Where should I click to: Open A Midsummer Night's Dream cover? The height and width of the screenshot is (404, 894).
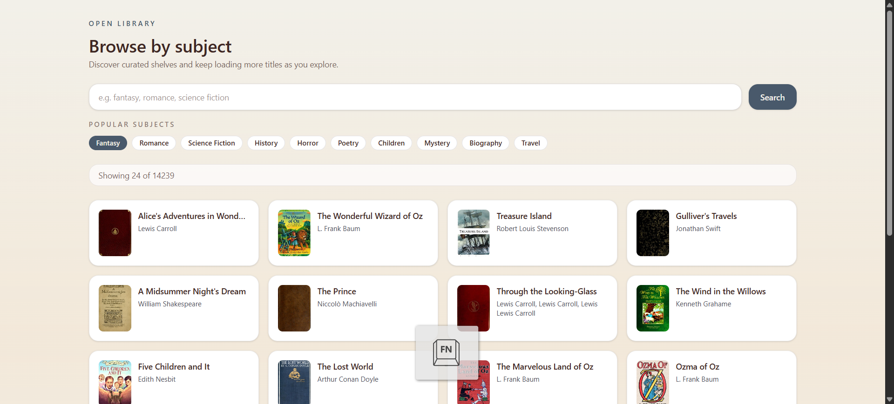115,308
